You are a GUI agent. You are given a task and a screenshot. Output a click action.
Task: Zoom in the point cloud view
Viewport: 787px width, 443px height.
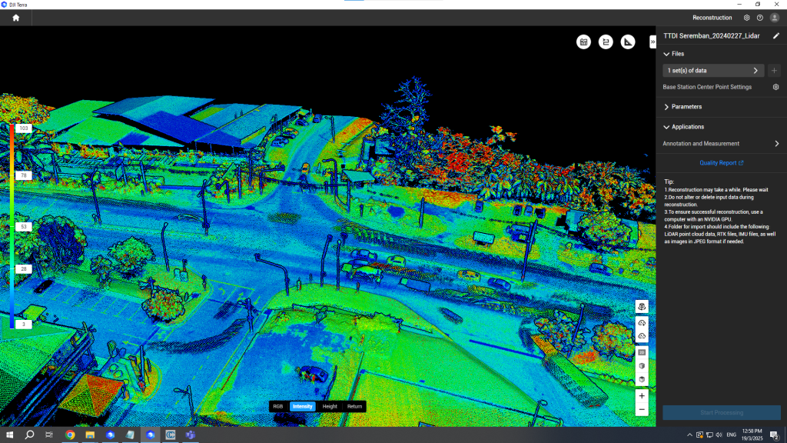coord(642,395)
